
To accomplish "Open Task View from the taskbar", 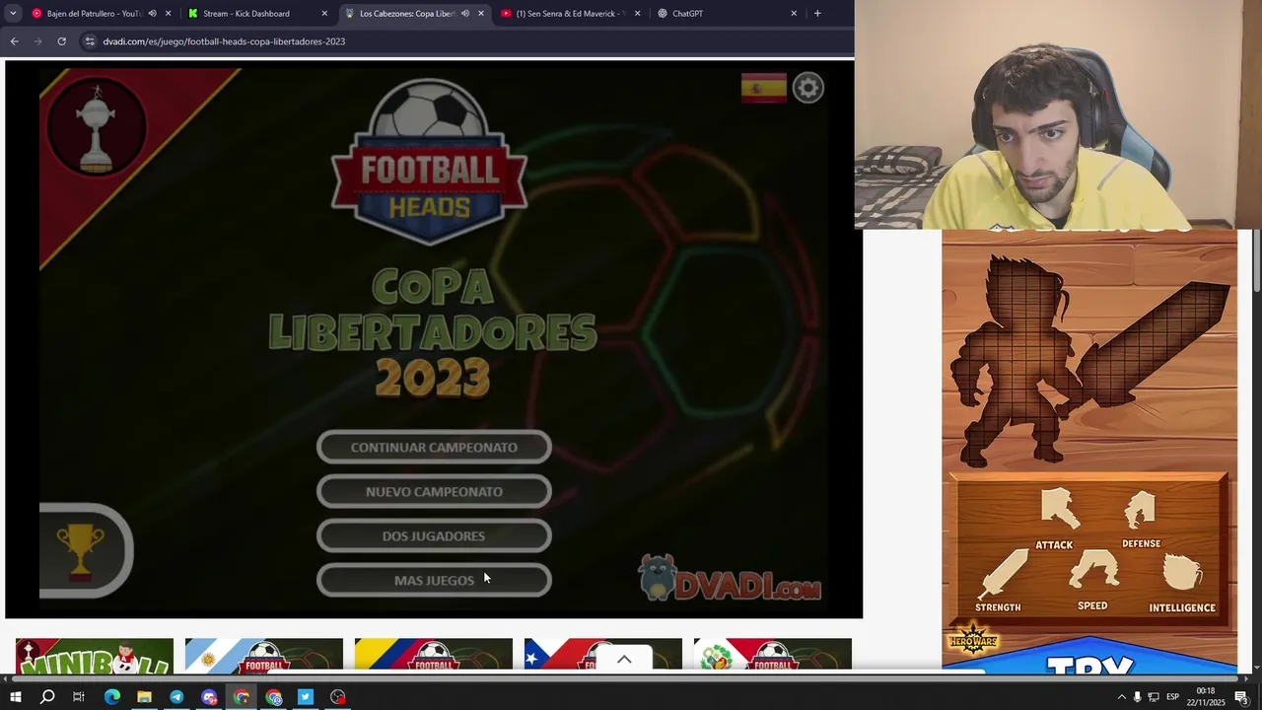I will 79,697.
